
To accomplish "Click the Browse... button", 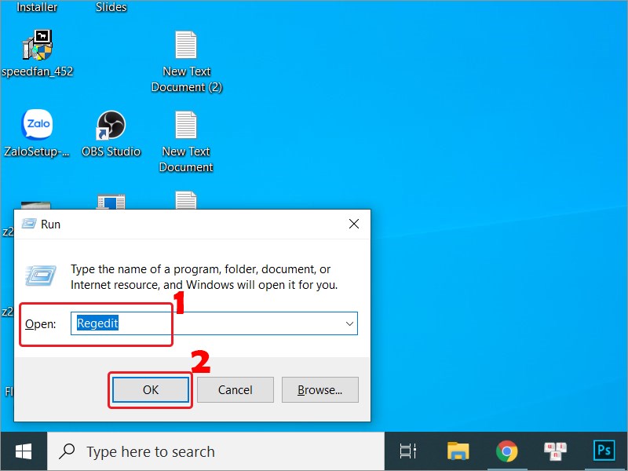I will pyautogui.click(x=320, y=389).
